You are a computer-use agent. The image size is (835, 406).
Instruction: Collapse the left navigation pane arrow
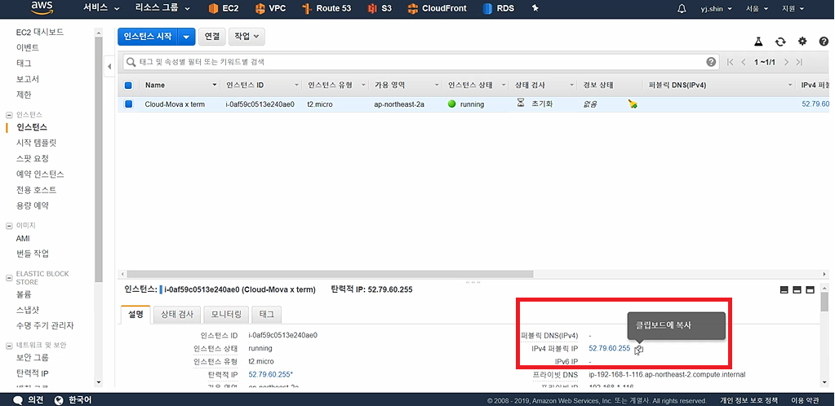pos(109,67)
